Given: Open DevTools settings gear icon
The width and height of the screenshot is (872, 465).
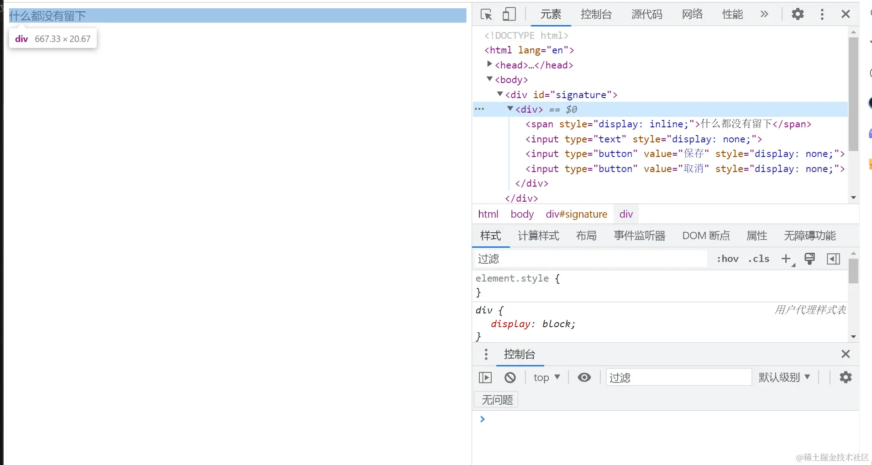Looking at the screenshot, I should [x=798, y=14].
